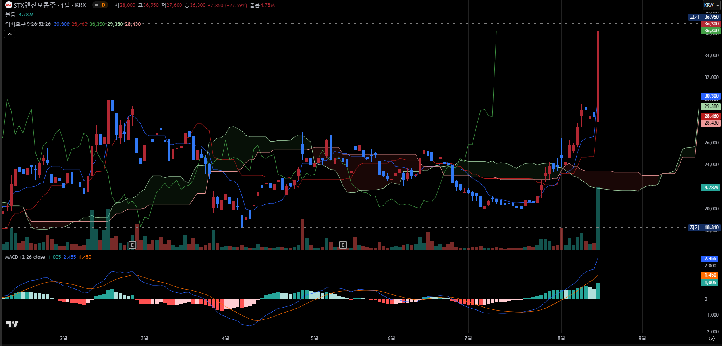Click the 3월 label on time axis
This screenshot has height=346, width=722.
coord(145,338)
